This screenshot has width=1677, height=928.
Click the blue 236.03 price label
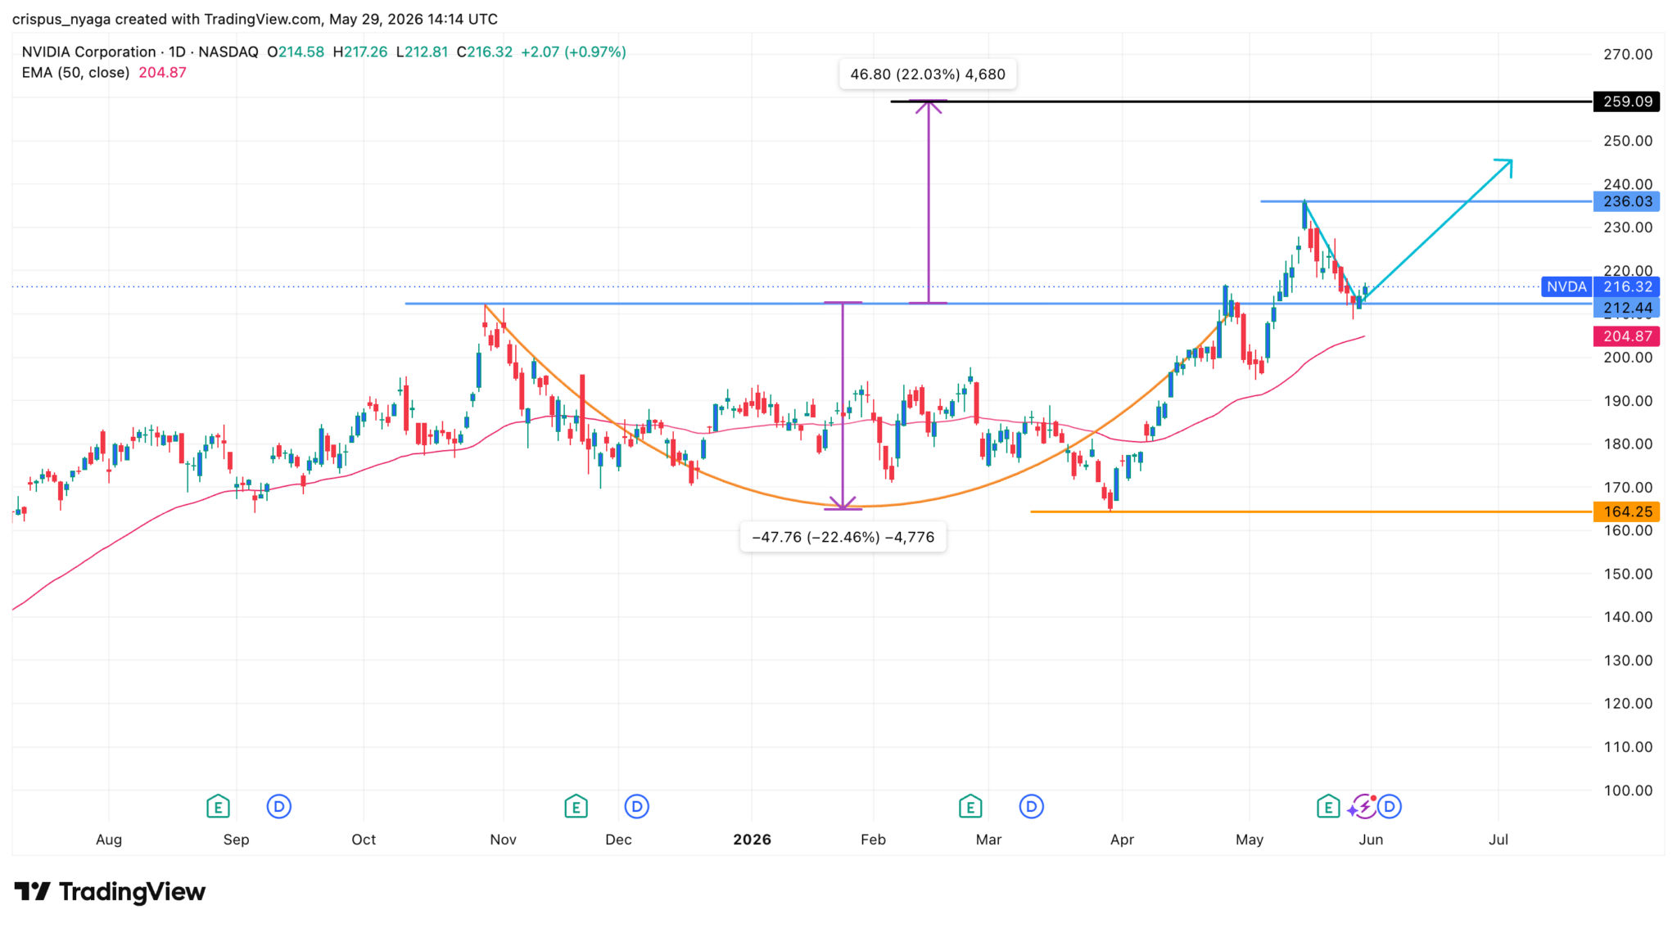[1626, 201]
